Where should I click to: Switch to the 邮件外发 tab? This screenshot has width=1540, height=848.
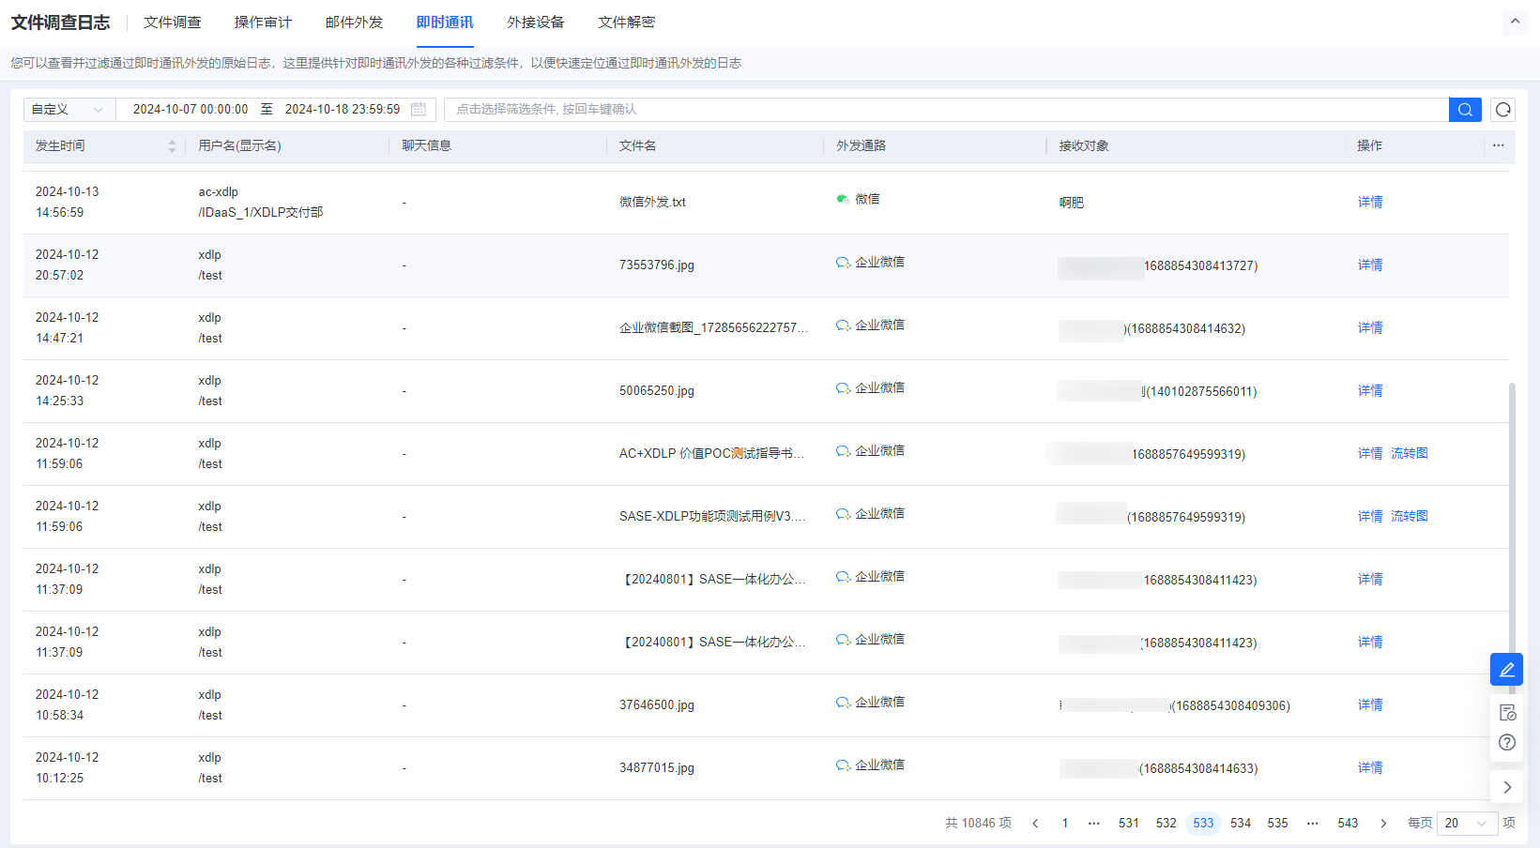pyautogui.click(x=354, y=23)
